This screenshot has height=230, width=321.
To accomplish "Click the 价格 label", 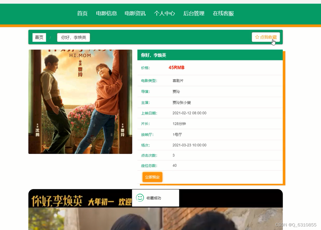I will click(x=145, y=68).
